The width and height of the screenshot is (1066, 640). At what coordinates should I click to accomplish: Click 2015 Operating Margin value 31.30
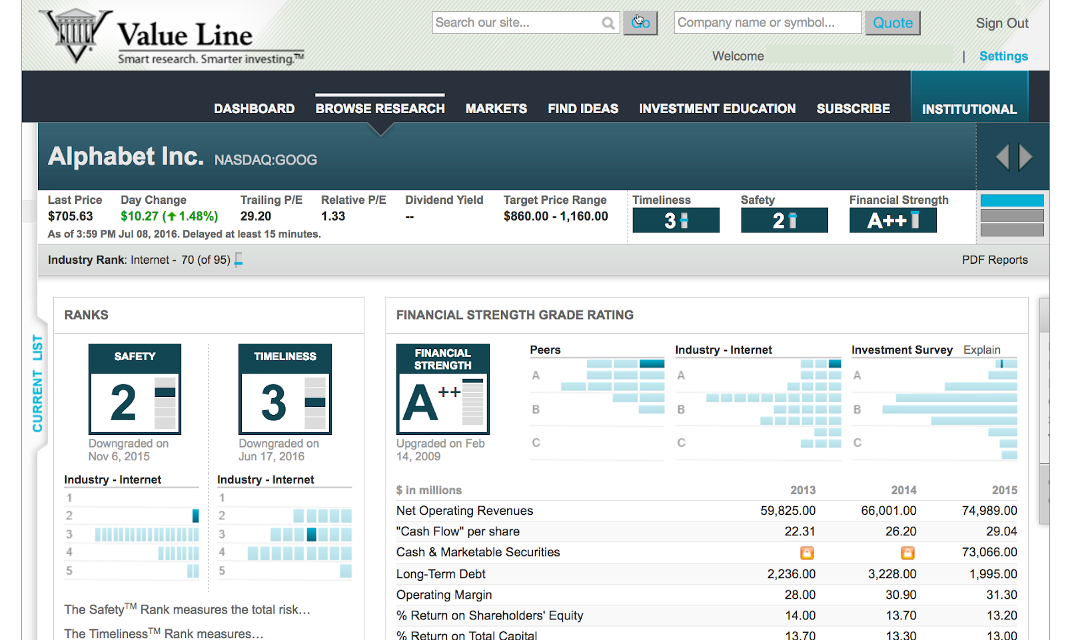tap(1002, 595)
